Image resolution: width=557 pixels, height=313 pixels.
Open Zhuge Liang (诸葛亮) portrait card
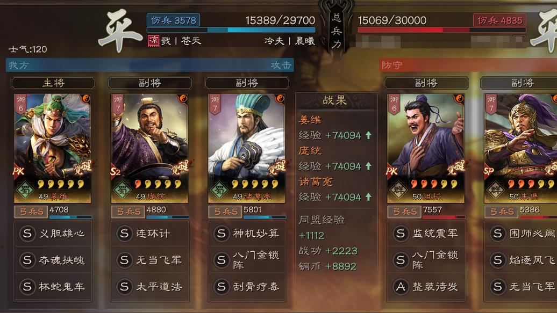[247, 148]
